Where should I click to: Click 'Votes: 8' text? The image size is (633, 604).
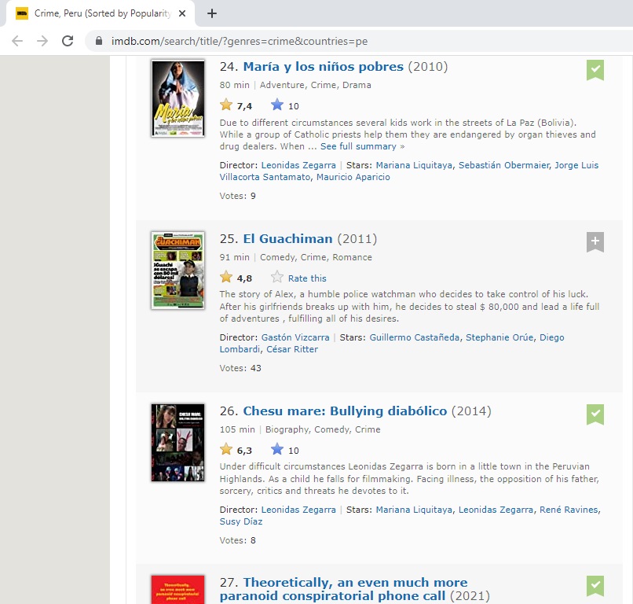click(x=237, y=540)
